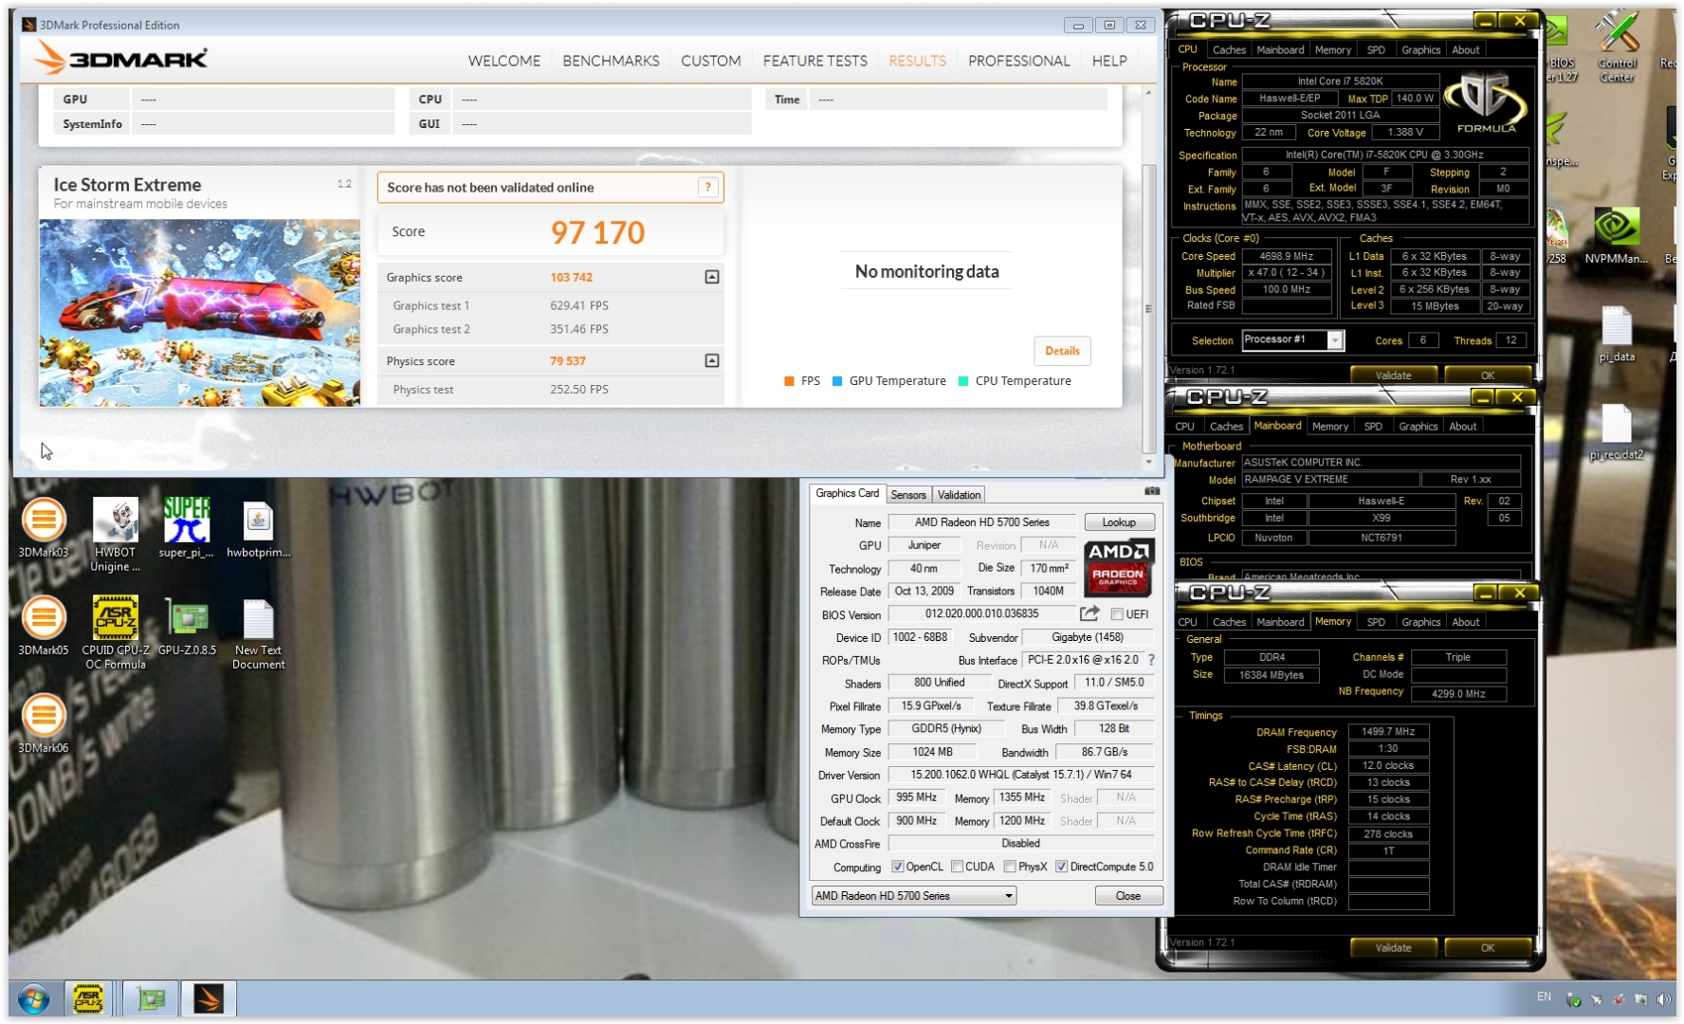Click the validation help question mark icon
The width and height of the screenshot is (1684, 1024).
(707, 188)
